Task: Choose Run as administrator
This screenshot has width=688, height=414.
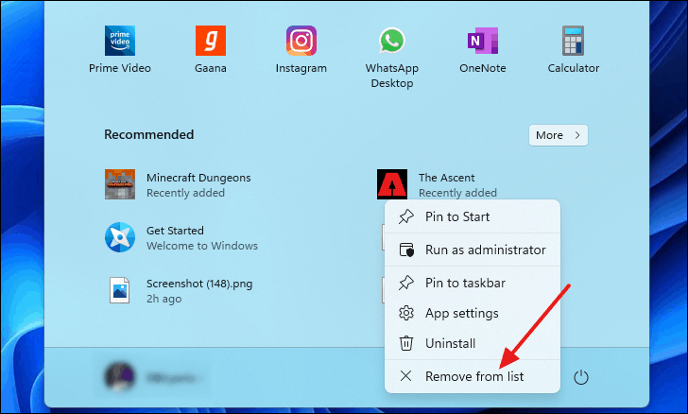Action: click(473, 250)
